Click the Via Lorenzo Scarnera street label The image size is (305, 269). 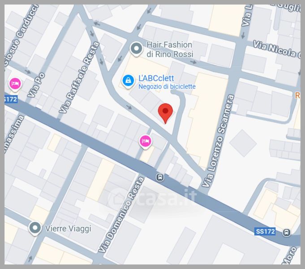tap(218, 141)
